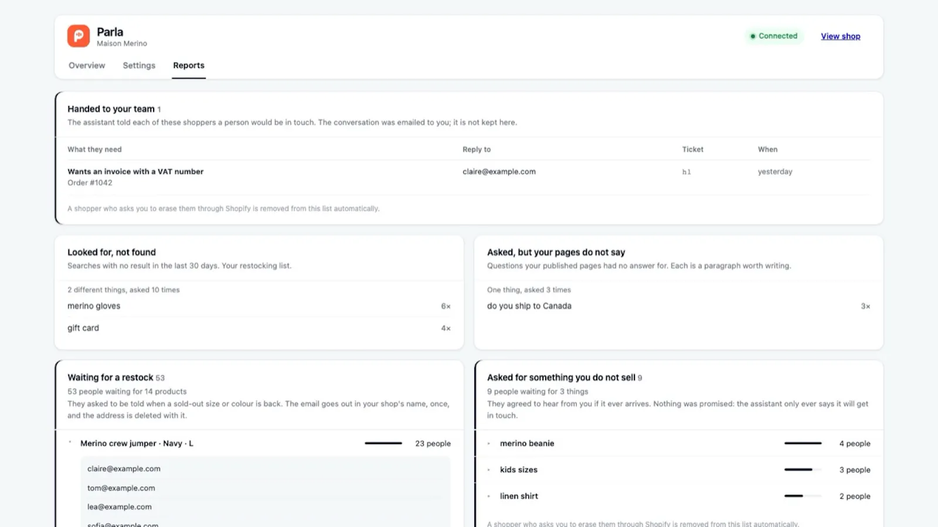Click 'do you ship to Canada' question
The height and width of the screenshot is (527, 938).
pos(529,306)
